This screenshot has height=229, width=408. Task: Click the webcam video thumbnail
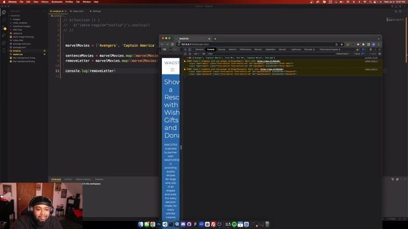(x=41, y=205)
